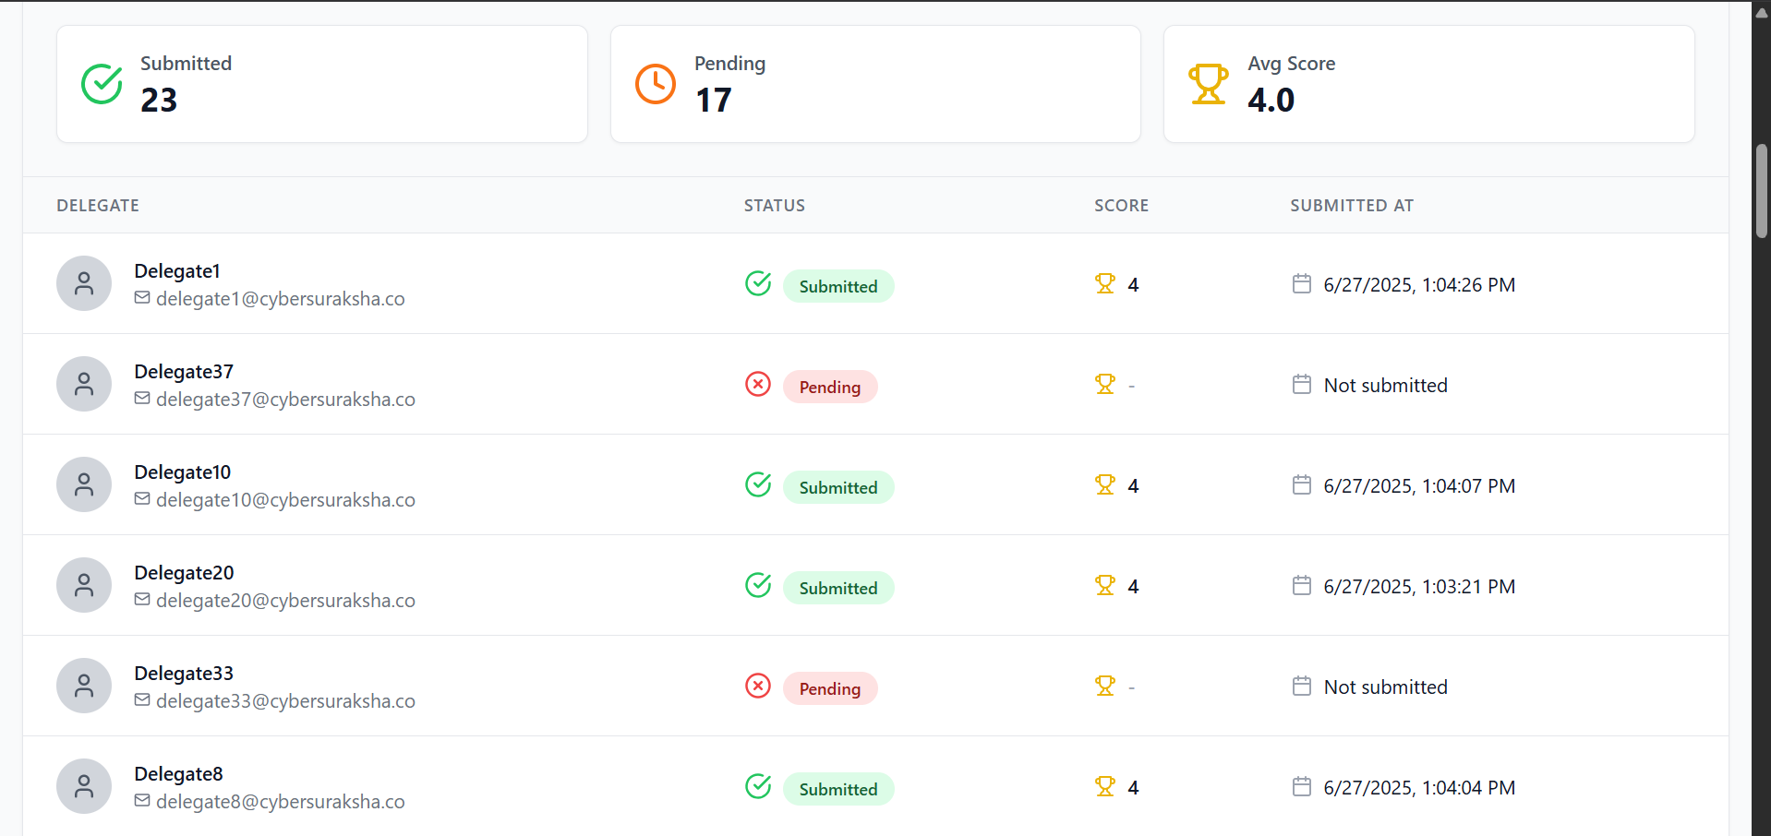Click the SCORE column header

tap(1122, 206)
